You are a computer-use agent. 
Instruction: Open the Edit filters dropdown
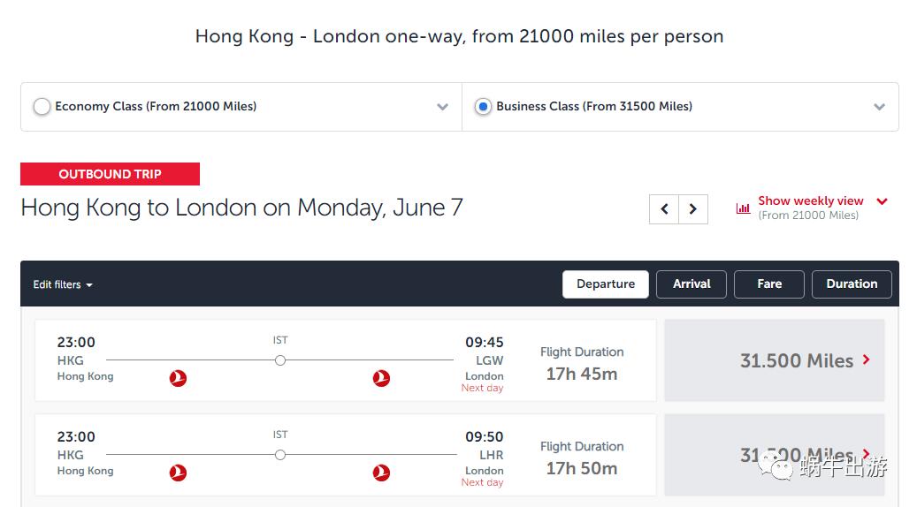click(63, 284)
